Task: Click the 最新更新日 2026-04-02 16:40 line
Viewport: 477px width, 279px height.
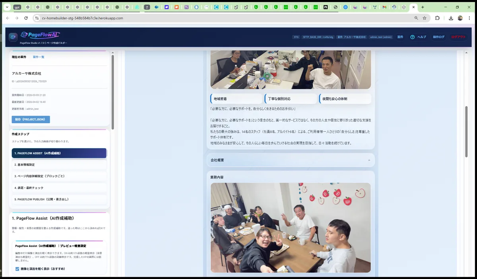Action: point(29,102)
